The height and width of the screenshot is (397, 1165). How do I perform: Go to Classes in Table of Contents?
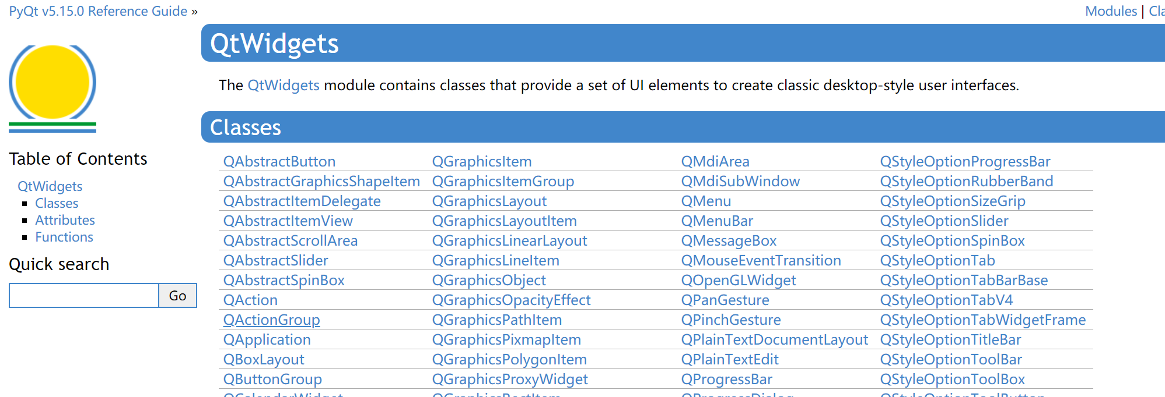click(x=57, y=203)
